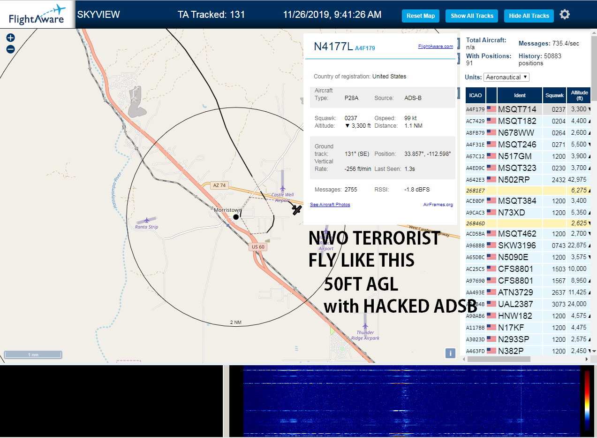Sort table by flag column header
The image size is (597, 438).
coord(491,95)
